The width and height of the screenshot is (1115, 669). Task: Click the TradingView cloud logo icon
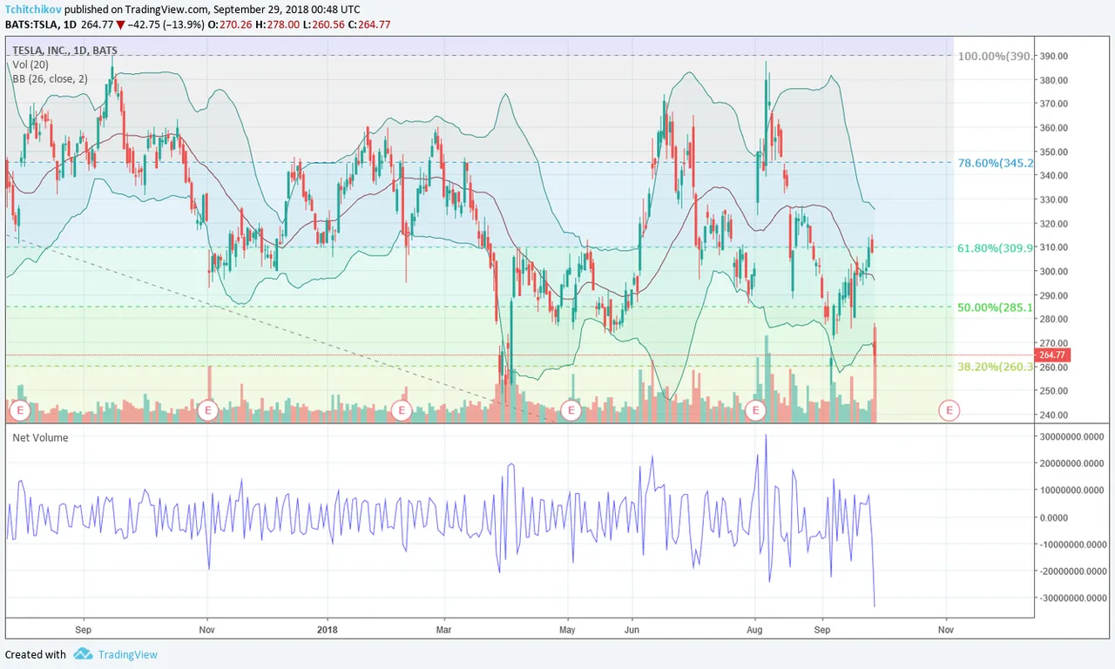tap(83, 654)
